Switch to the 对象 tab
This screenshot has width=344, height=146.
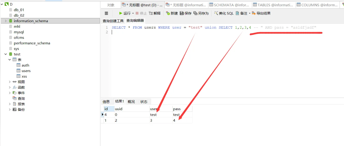coord(111,5)
